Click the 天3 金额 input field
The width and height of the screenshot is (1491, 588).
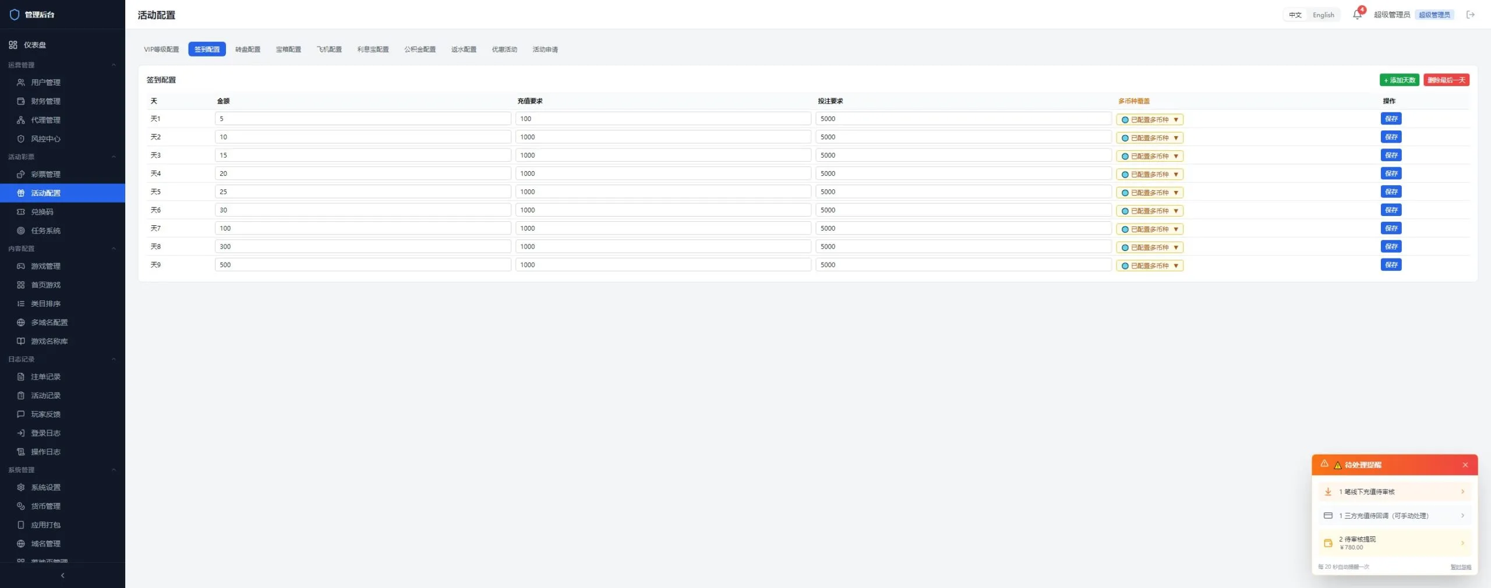pos(363,155)
